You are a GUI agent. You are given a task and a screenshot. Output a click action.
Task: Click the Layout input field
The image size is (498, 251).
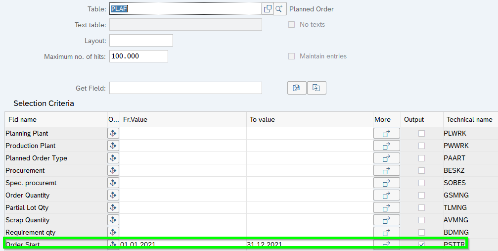141,41
